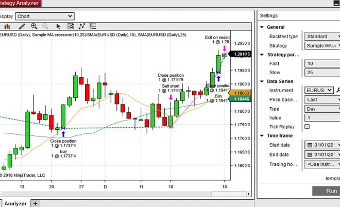Click the greyed zoom out magnifier icon
The height and width of the screenshot is (207, 340).
(x=45, y=26)
